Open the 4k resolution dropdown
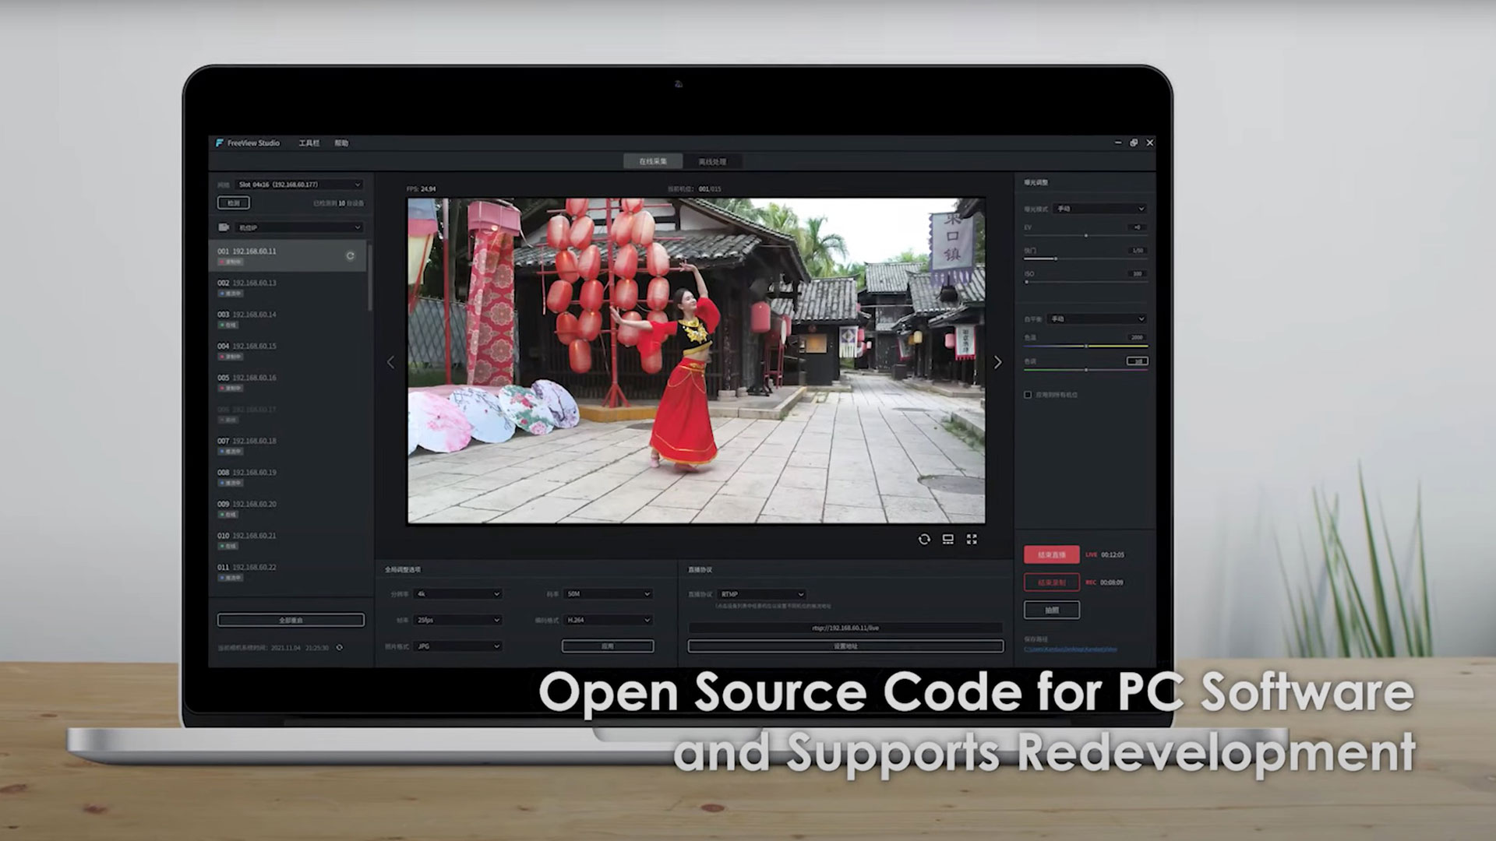The width and height of the screenshot is (1496, 841). (456, 593)
